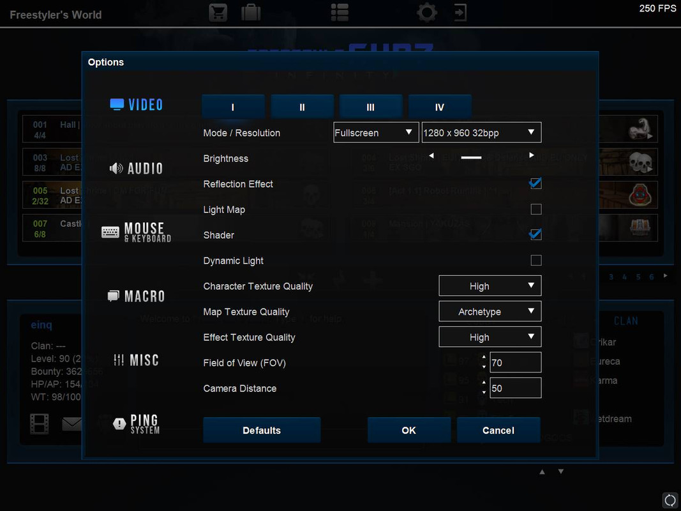The width and height of the screenshot is (681, 511).
Task: Decrease brightness with left arrow
Action: click(431, 156)
